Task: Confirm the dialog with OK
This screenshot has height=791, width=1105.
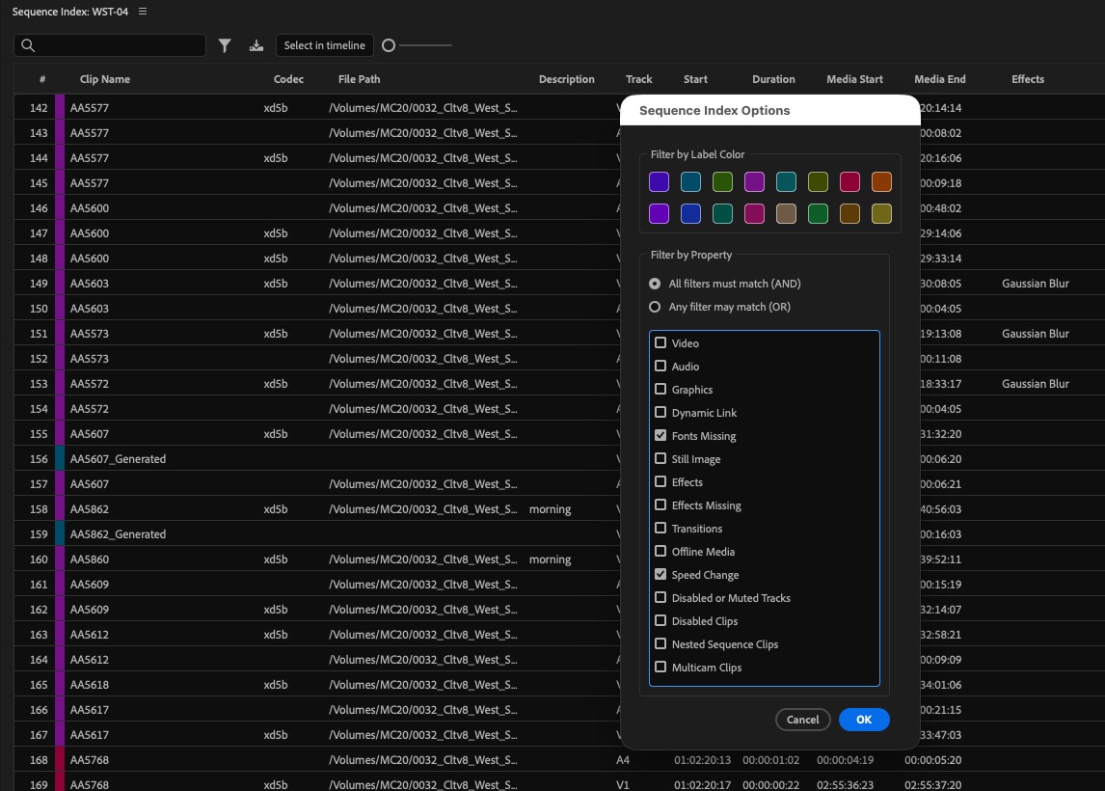Action: [x=864, y=720]
